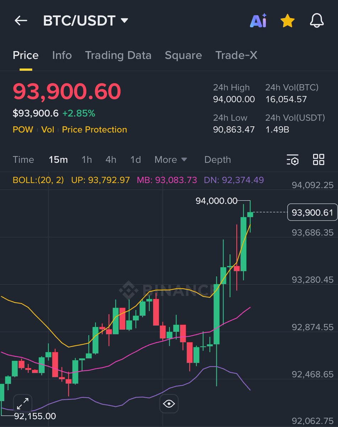Tap the 92,062.75 axis price label
Screen dimensions: 338x427
313,420
